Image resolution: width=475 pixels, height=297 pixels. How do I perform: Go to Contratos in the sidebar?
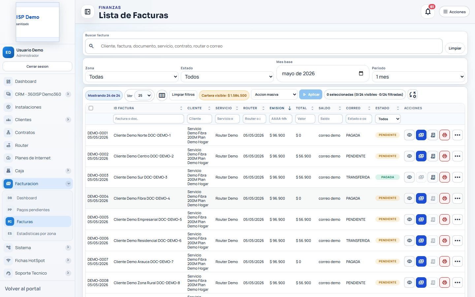point(37,132)
